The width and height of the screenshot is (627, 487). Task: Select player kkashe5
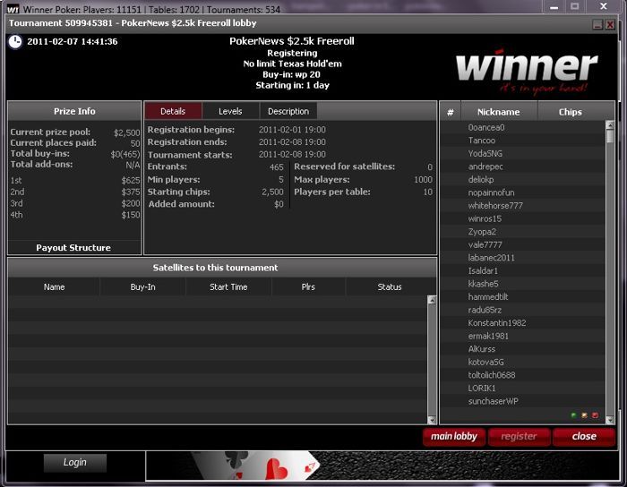click(522, 284)
